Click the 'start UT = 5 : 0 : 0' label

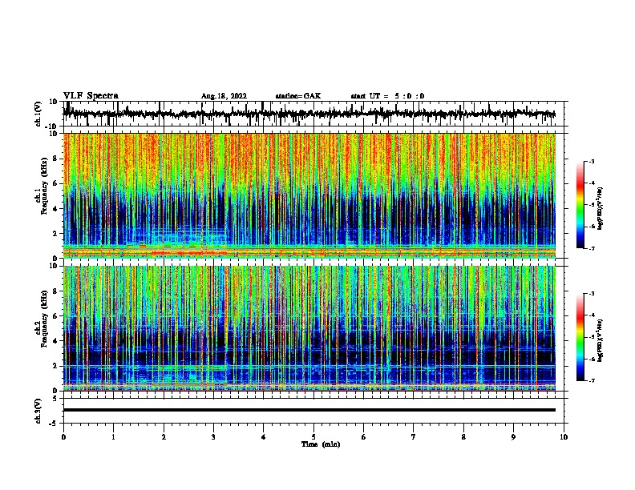click(387, 96)
